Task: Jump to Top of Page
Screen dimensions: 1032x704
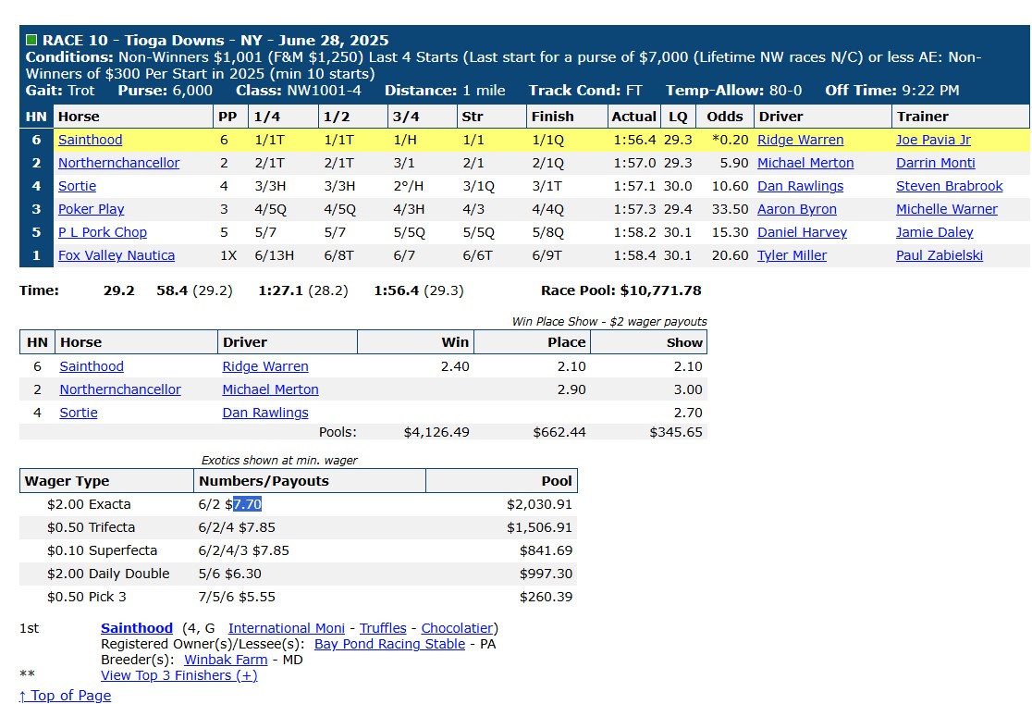Action: [x=65, y=696]
